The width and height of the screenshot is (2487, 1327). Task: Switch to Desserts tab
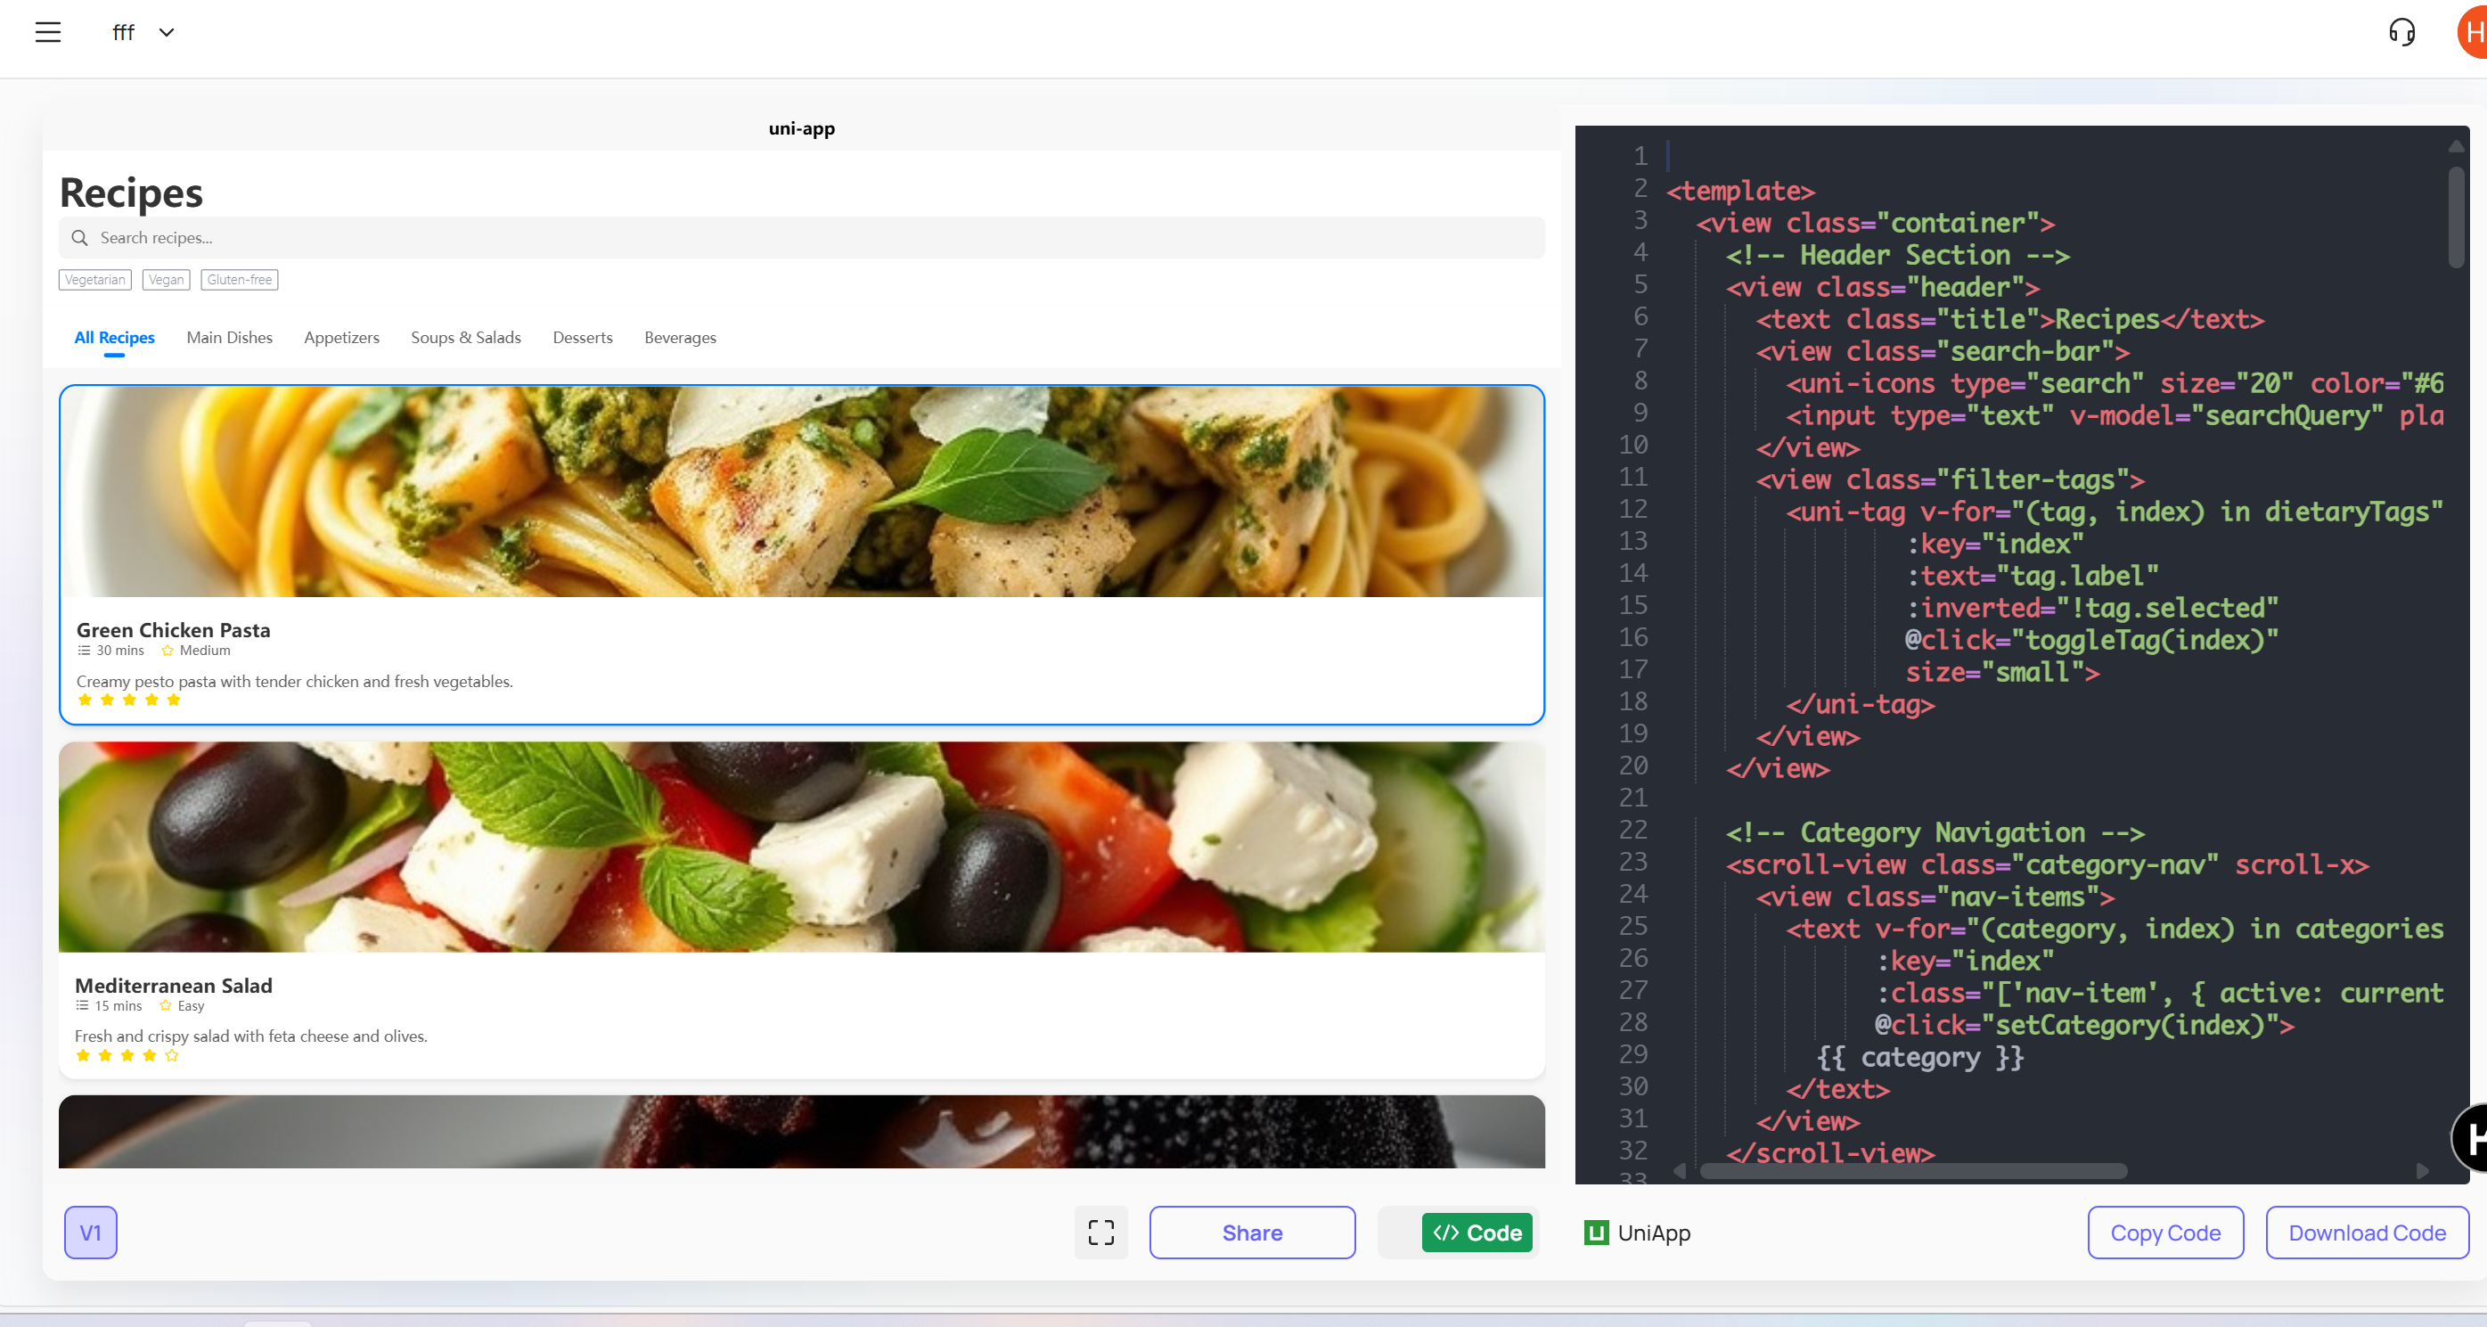pyautogui.click(x=582, y=337)
